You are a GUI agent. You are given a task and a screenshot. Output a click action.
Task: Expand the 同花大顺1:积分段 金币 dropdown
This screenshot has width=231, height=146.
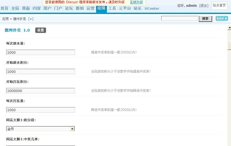pos(40,129)
